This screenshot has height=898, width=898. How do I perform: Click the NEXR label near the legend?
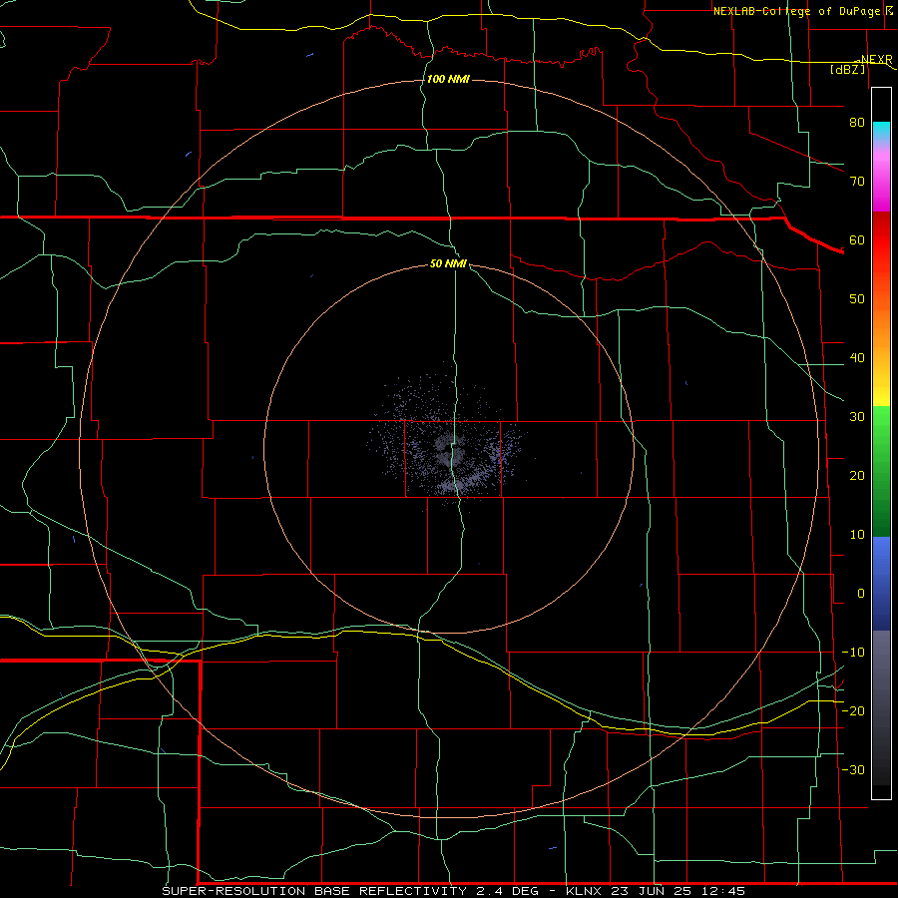tap(877, 59)
